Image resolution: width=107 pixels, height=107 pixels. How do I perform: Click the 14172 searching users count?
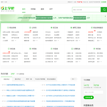pos(86,85)
